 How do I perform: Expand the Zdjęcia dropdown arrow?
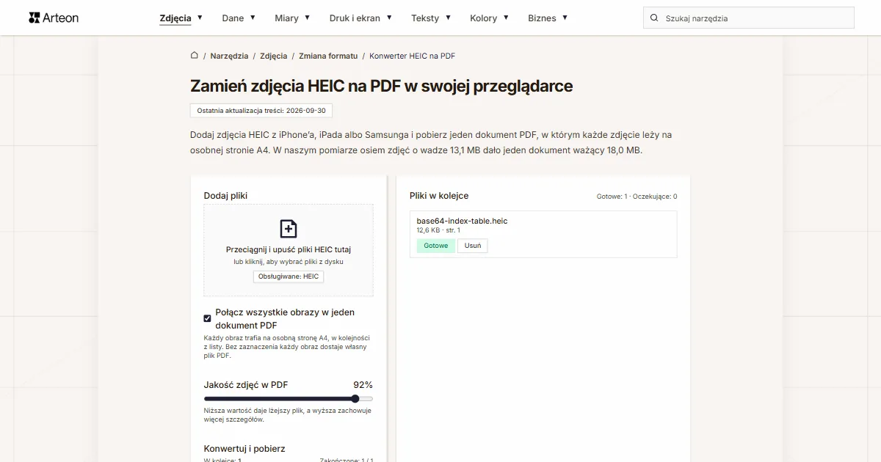click(200, 17)
